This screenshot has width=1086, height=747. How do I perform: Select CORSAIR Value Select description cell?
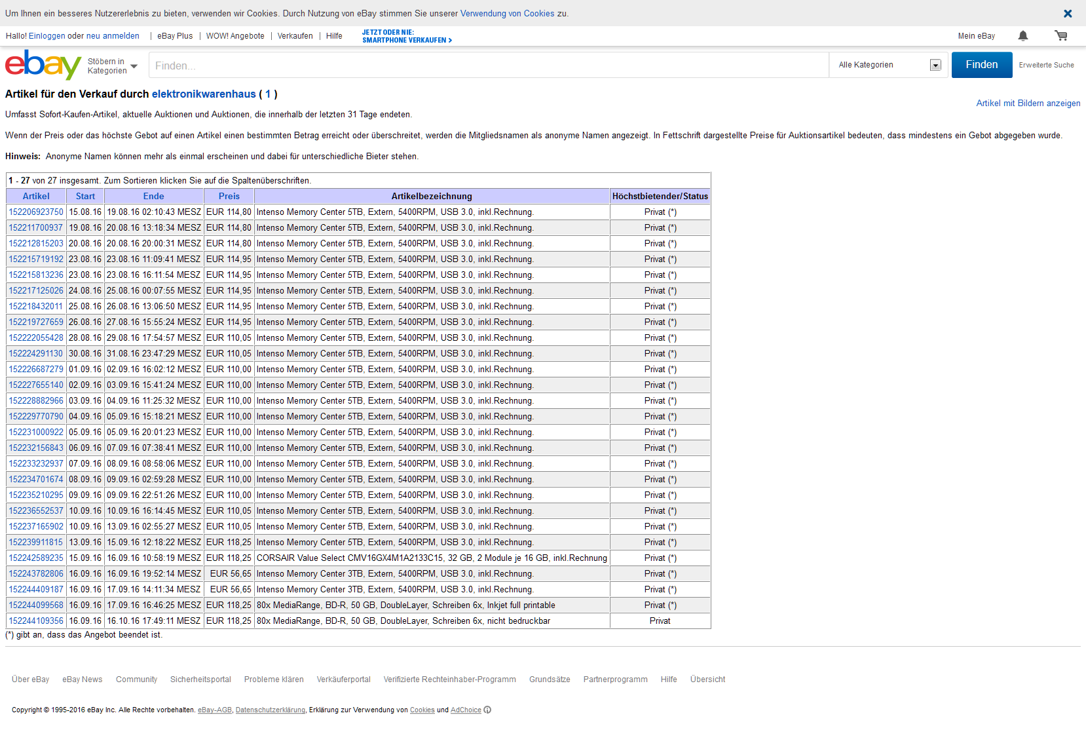coord(432,558)
